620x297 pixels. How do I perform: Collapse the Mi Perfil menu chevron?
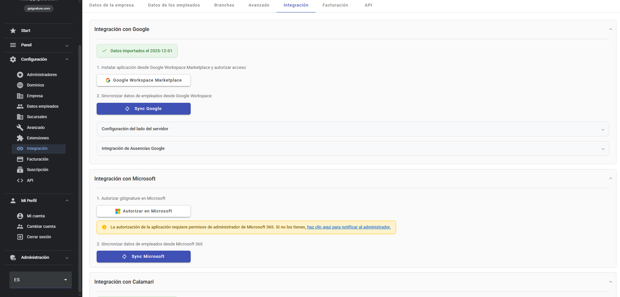(x=67, y=201)
